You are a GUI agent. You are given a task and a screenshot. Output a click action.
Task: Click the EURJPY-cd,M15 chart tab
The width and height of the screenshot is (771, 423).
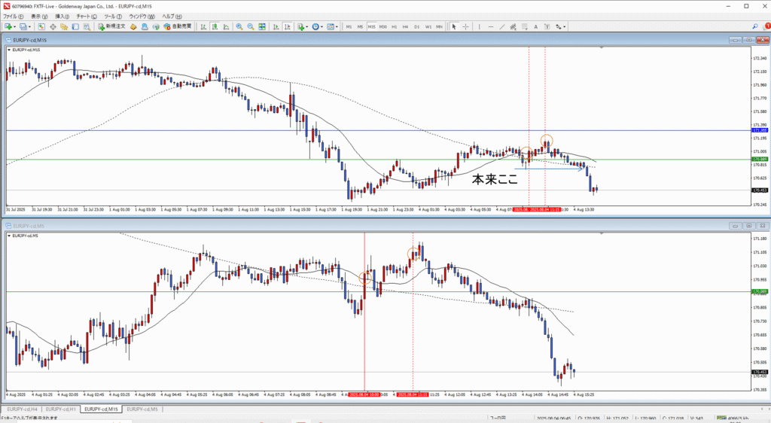[x=101, y=409]
